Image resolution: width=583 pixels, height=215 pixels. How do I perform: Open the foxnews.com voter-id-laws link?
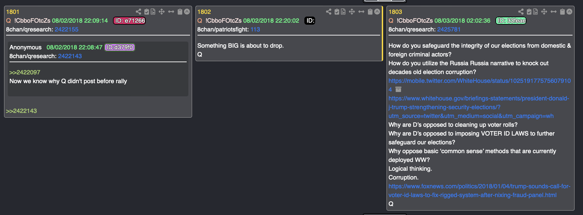479,191
